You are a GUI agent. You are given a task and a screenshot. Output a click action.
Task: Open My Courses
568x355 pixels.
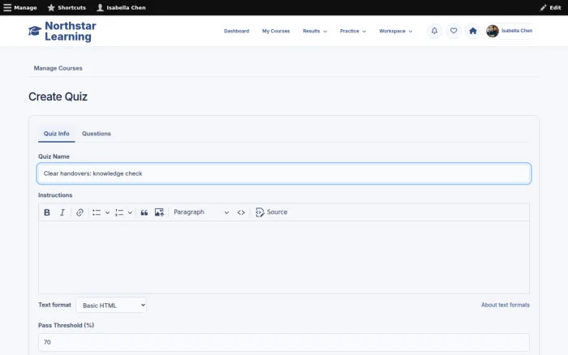point(276,31)
